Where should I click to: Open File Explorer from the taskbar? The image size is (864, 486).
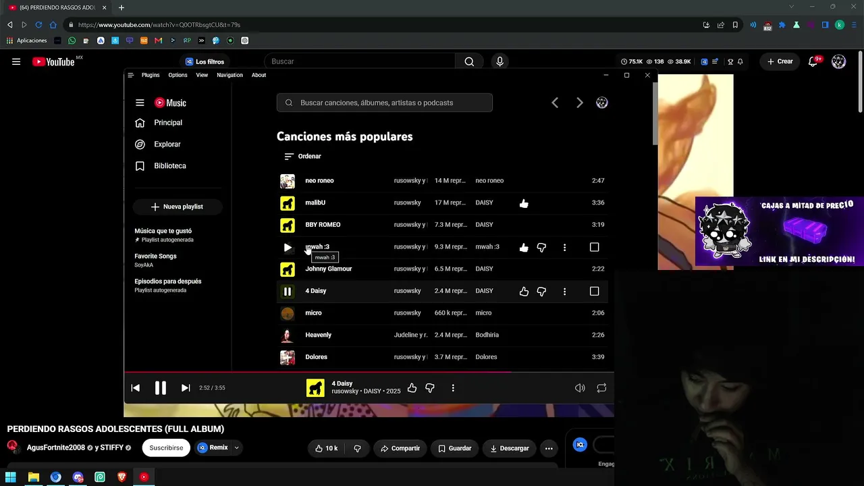point(33,477)
